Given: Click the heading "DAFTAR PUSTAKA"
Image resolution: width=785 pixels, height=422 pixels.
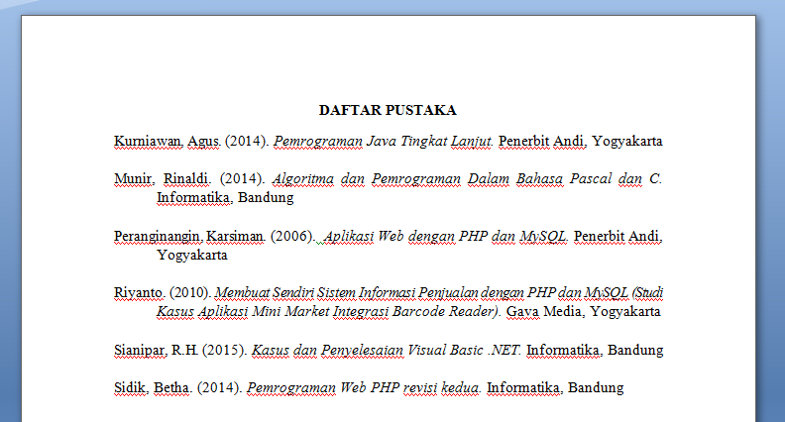Looking at the screenshot, I should point(388,110).
